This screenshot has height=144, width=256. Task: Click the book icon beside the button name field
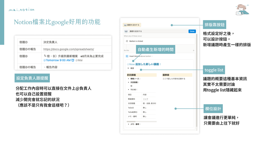pyautogui.click(x=125, y=31)
